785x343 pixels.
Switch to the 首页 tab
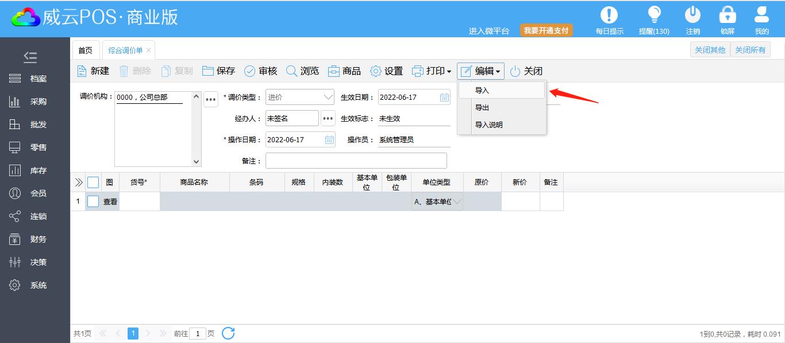coord(85,50)
